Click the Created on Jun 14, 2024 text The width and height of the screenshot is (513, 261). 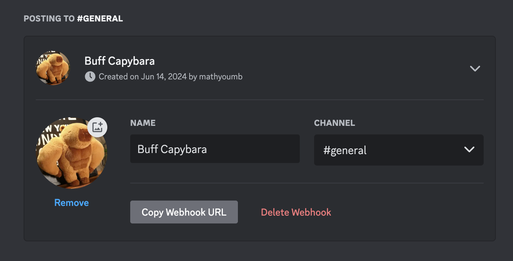(x=143, y=77)
